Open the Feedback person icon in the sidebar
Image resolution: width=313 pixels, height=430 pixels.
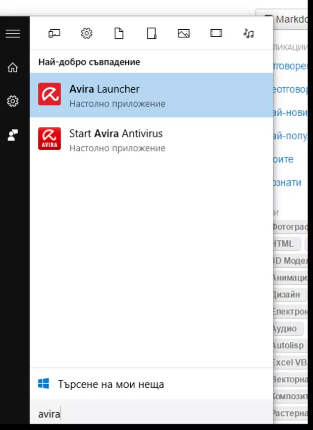[13, 135]
